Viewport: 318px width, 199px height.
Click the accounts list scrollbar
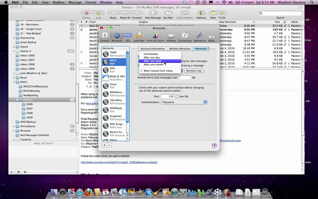click(x=128, y=87)
